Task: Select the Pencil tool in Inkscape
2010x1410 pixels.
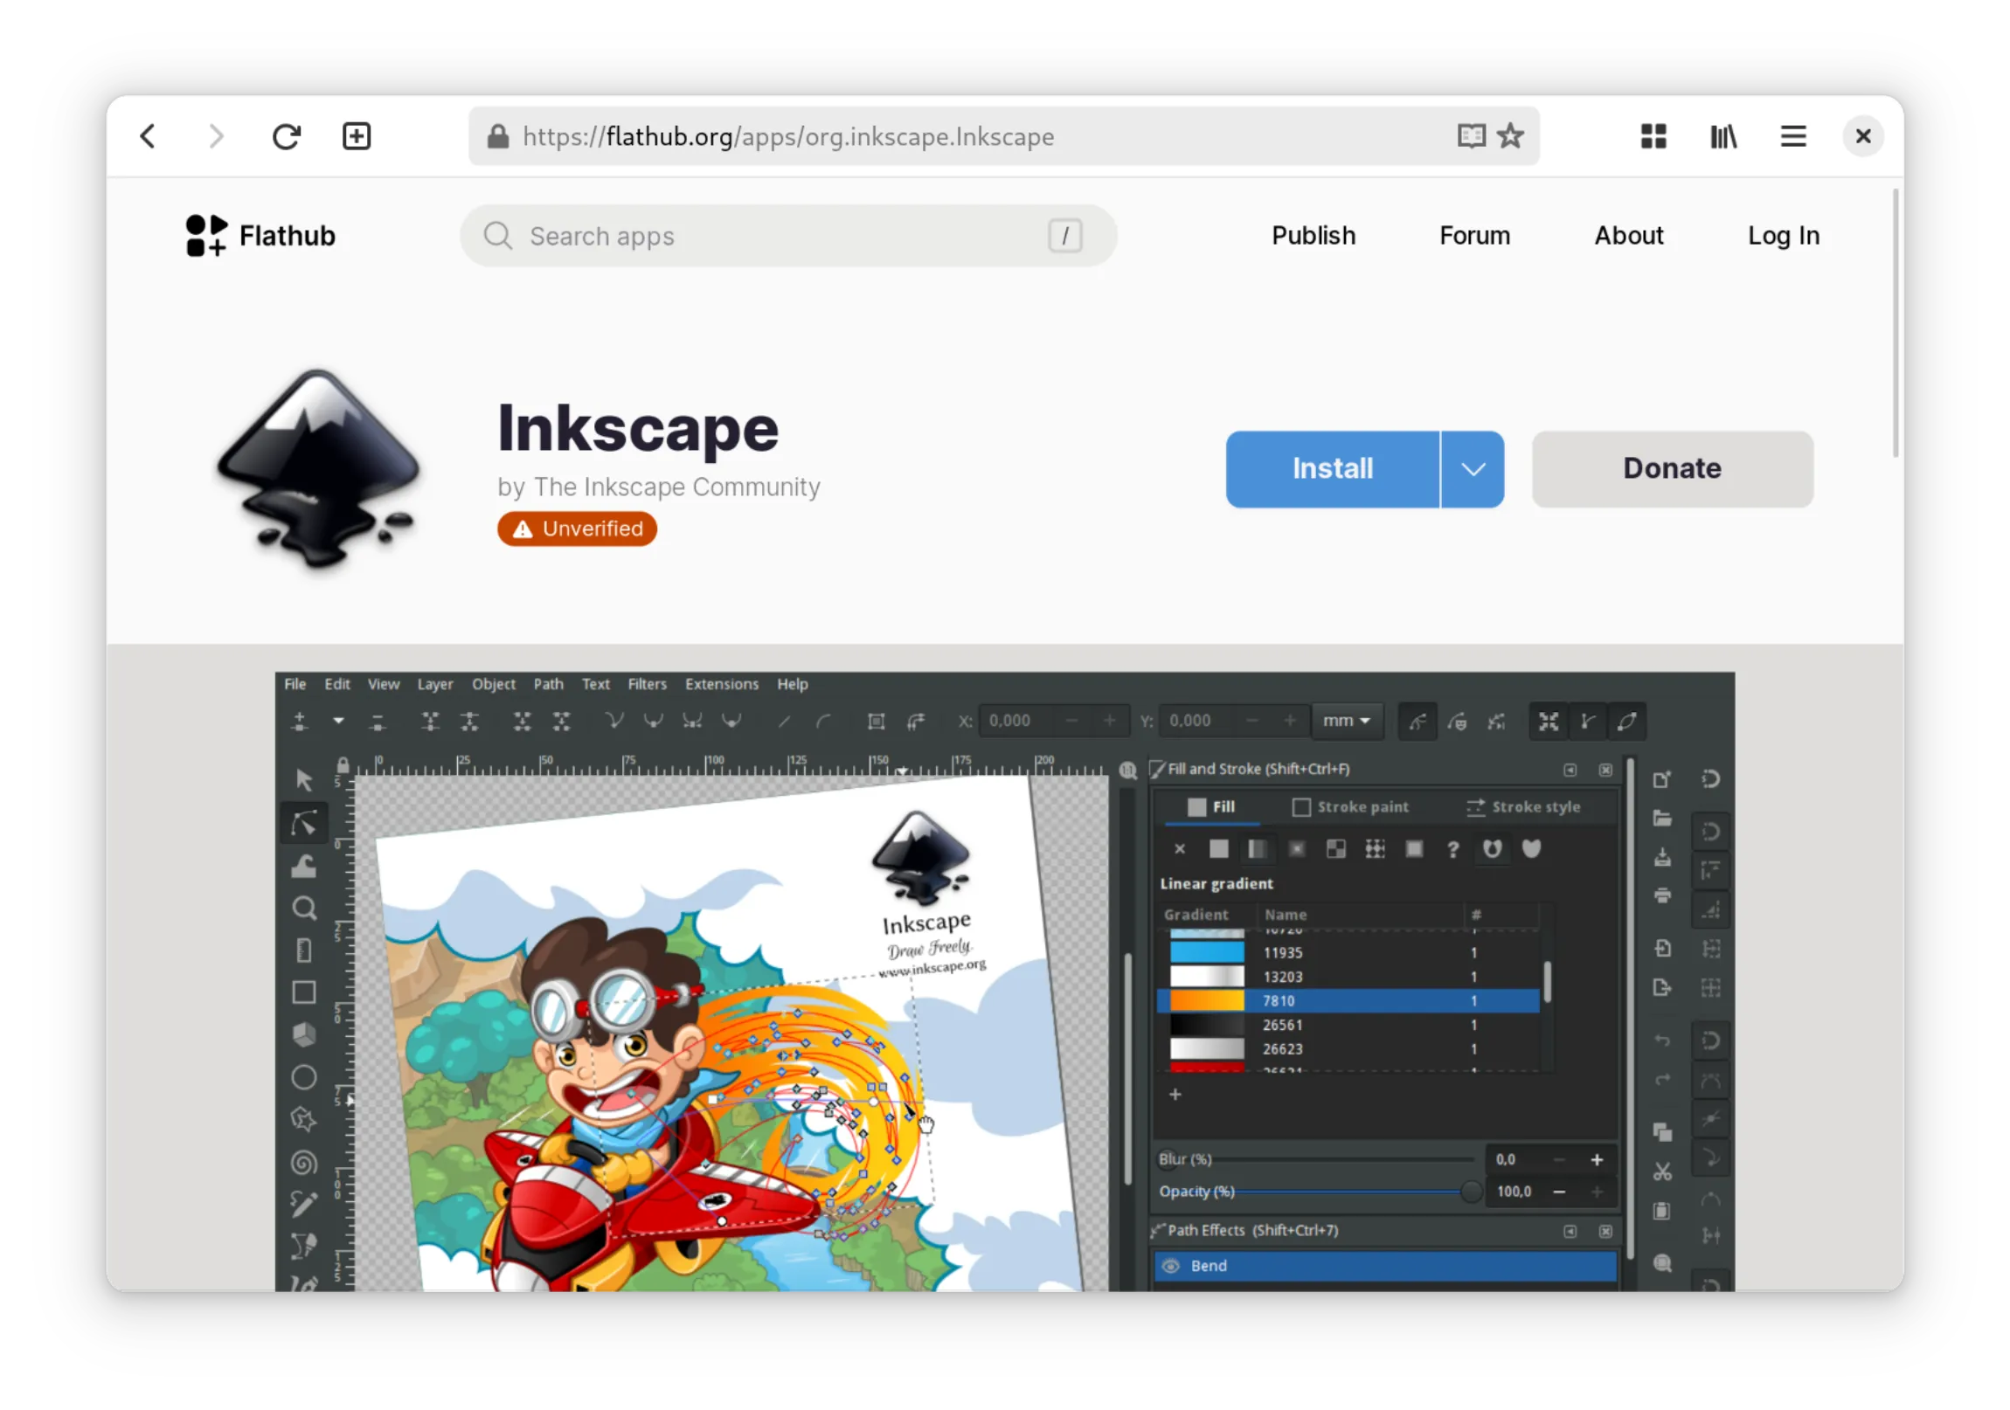Action: pyautogui.click(x=304, y=1206)
